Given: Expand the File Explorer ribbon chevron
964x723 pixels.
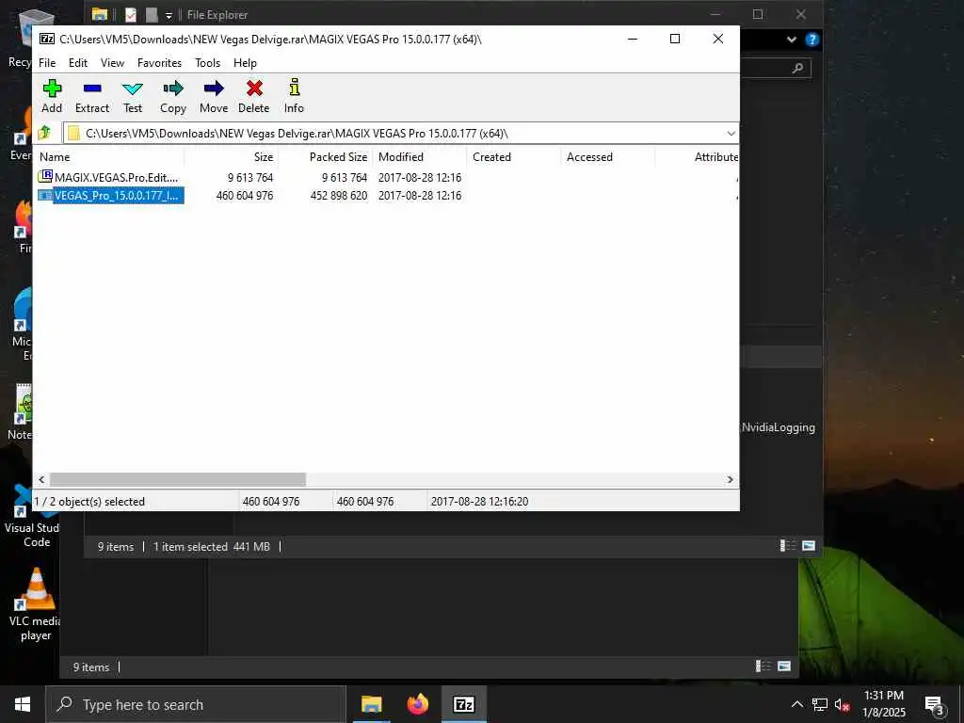Looking at the screenshot, I should point(792,40).
